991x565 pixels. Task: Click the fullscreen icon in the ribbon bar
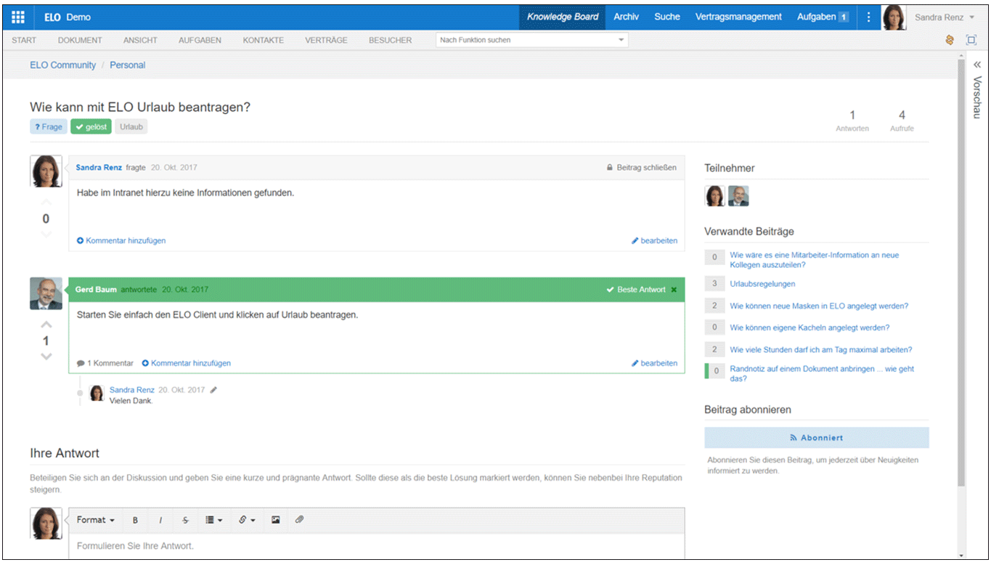pos(971,40)
